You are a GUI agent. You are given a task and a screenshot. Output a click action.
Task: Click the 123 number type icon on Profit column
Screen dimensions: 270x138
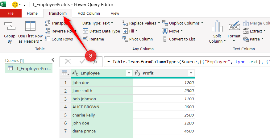coord(137,73)
